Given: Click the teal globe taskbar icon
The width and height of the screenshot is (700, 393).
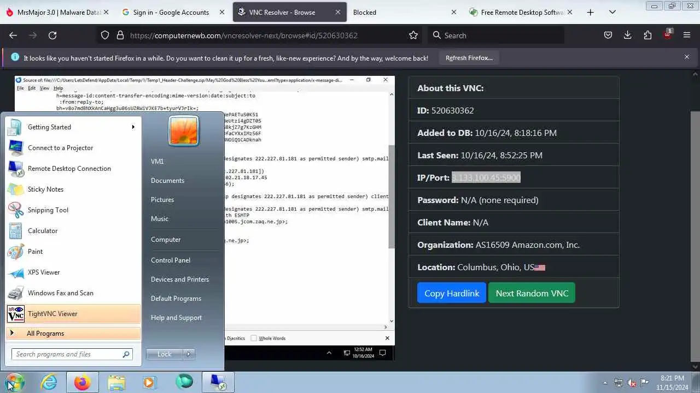Looking at the screenshot, I should 184,382.
